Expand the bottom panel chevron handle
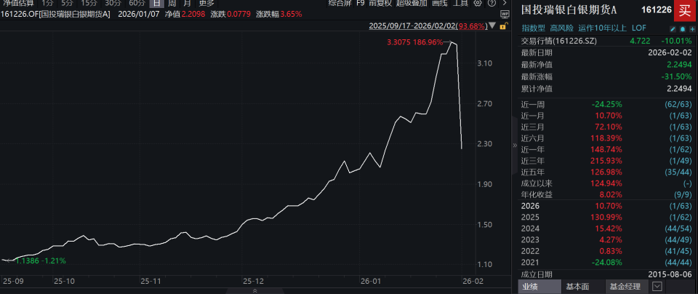The width and height of the screenshot is (698, 294). [255, 290]
